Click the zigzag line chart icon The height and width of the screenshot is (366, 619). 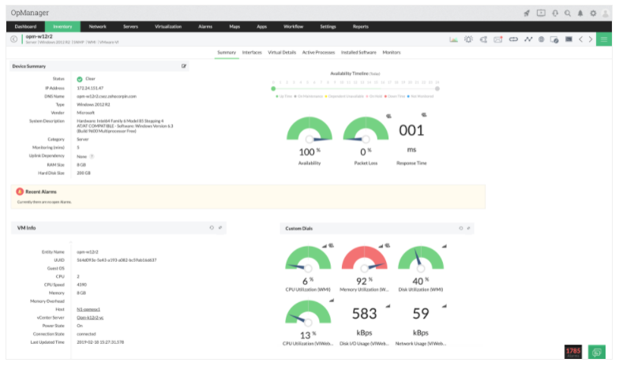pos(528,39)
